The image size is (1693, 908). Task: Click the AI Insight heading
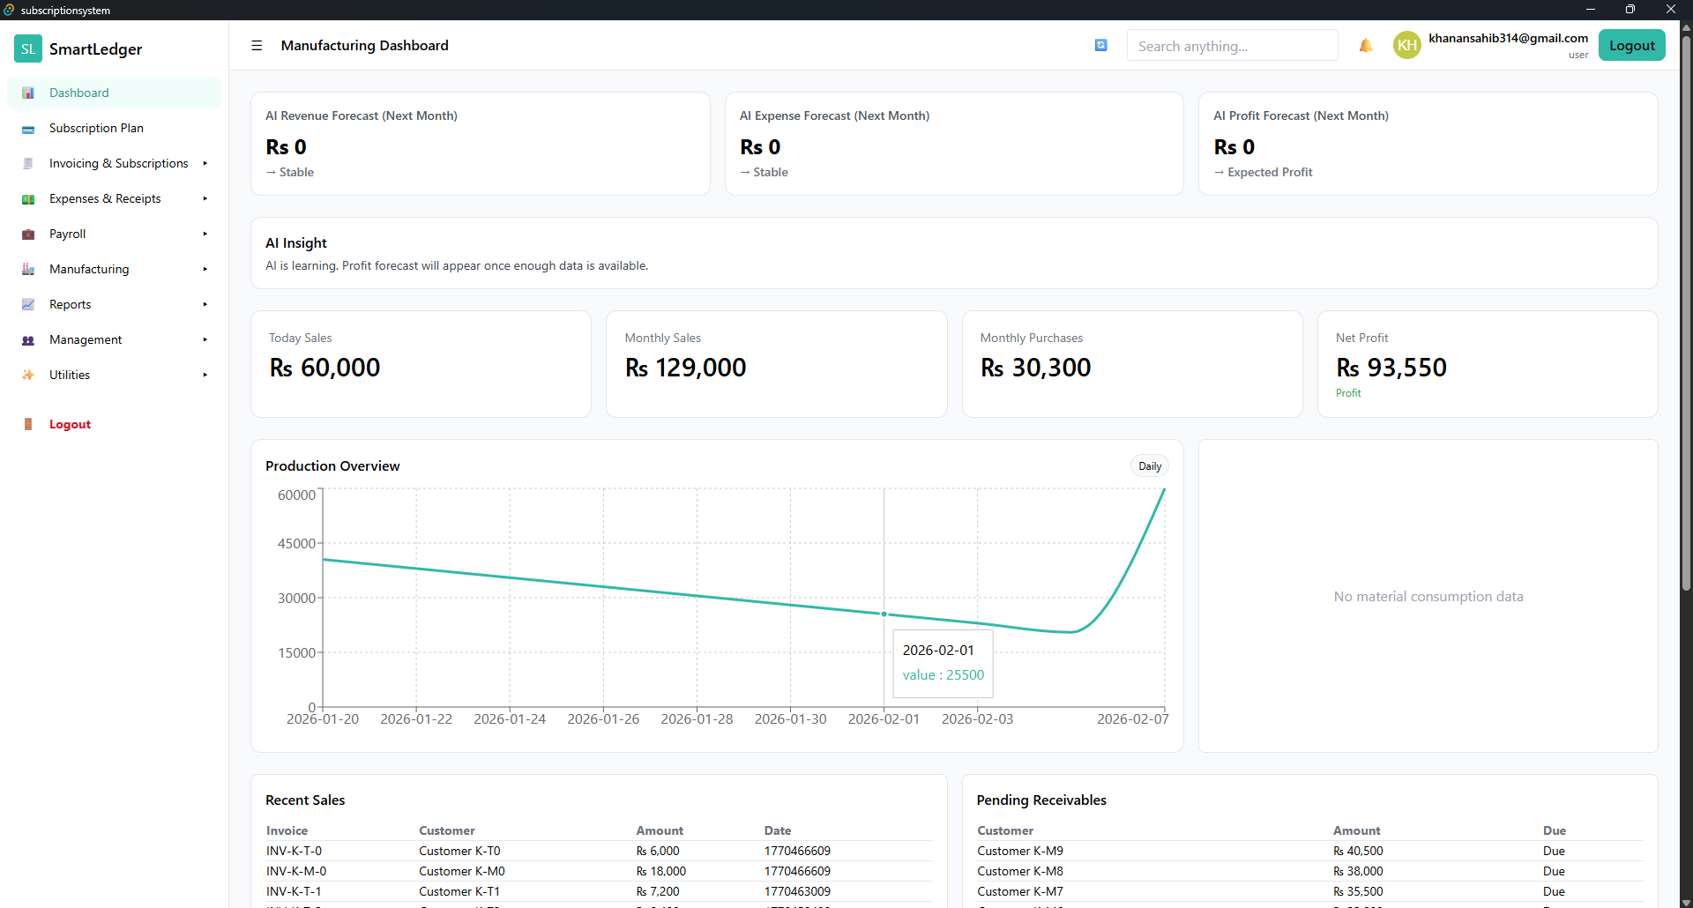tap(295, 243)
